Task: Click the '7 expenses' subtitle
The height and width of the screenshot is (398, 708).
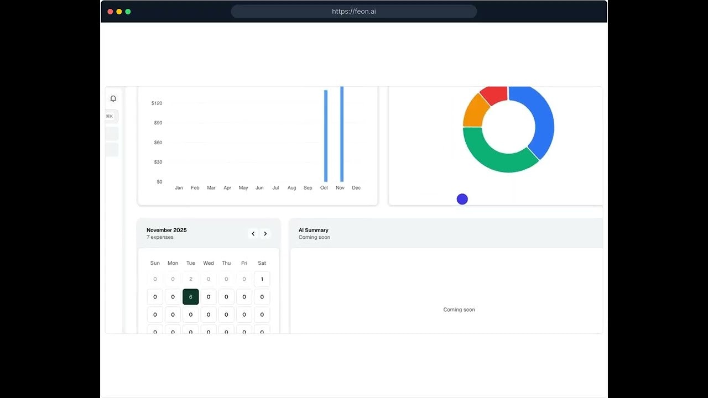Action: click(x=160, y=237)
